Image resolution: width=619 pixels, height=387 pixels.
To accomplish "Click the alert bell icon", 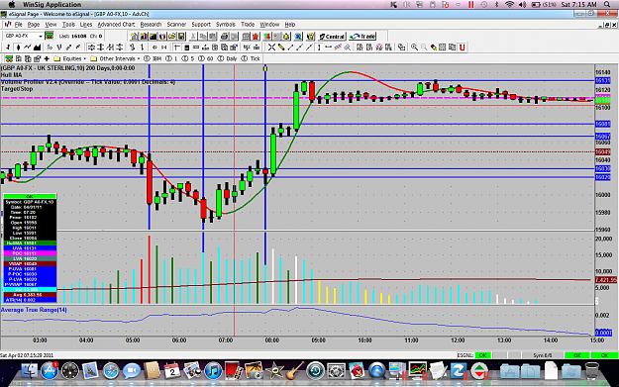I will 286,37.
